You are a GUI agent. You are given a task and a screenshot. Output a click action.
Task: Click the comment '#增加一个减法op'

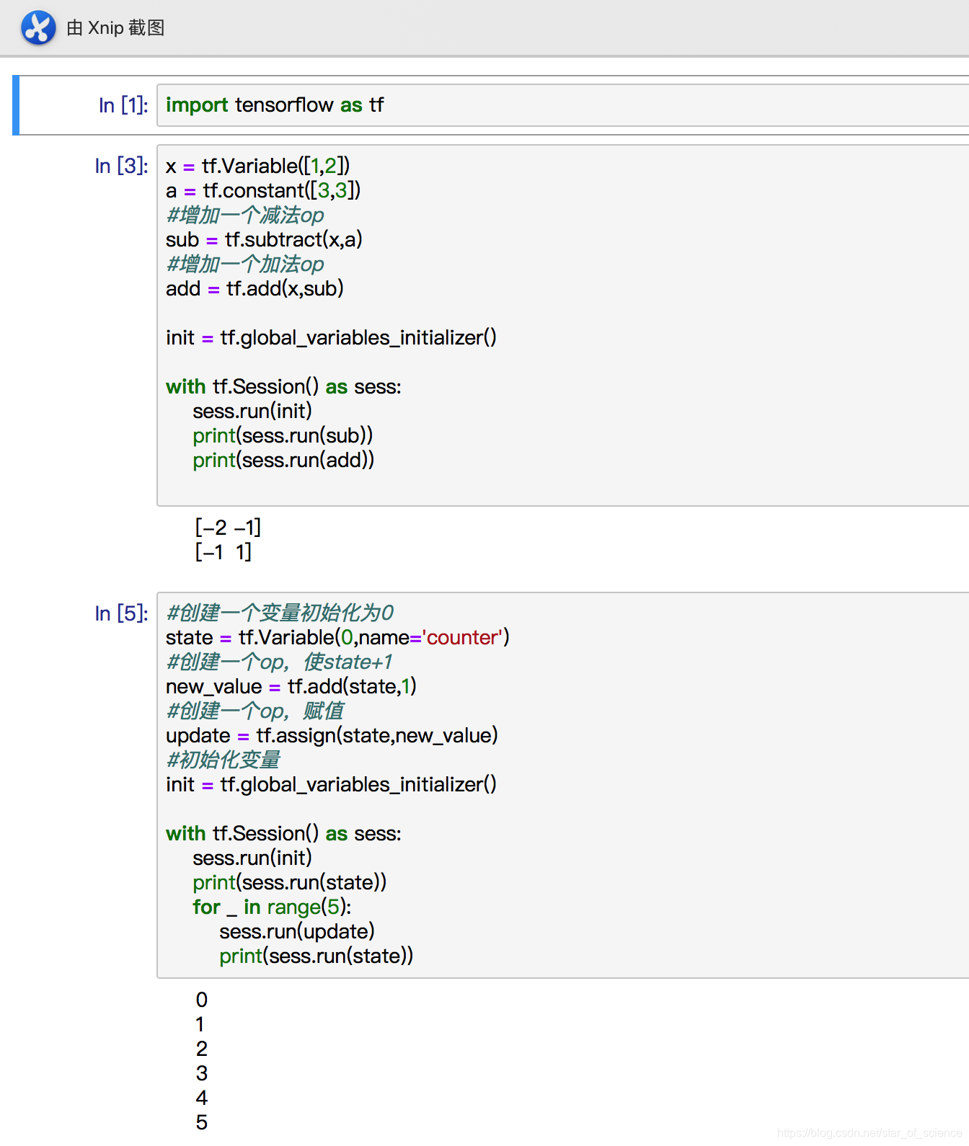tap(245, 215)
